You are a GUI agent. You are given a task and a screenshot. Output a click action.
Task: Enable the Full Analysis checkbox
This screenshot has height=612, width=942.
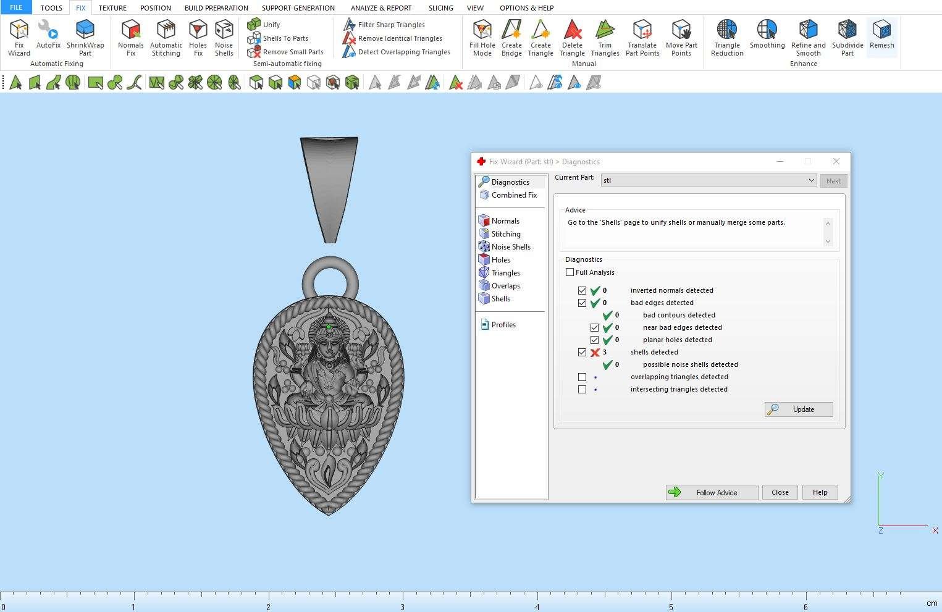tap(570, 272)
